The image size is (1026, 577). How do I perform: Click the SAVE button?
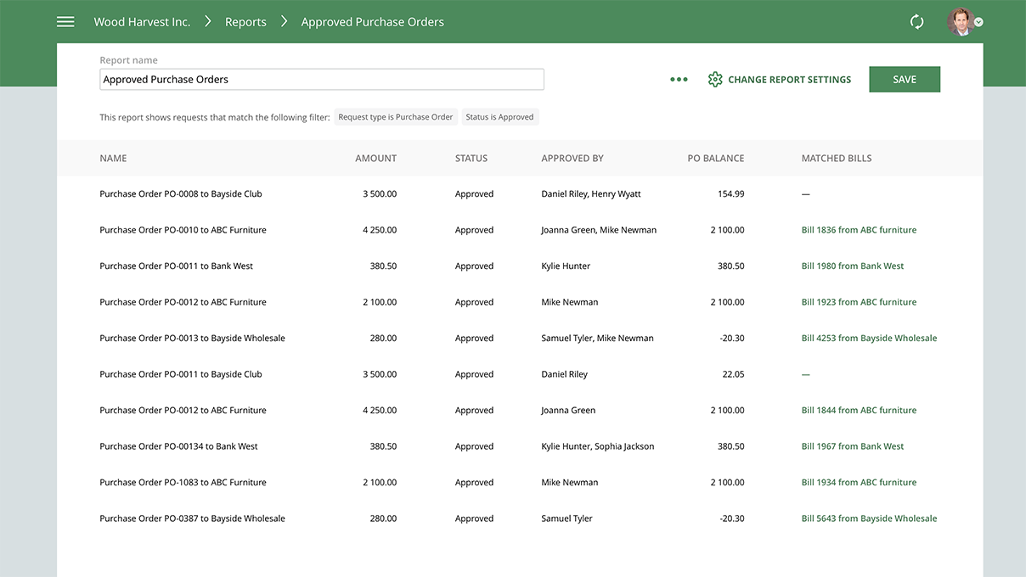[904, 79]
